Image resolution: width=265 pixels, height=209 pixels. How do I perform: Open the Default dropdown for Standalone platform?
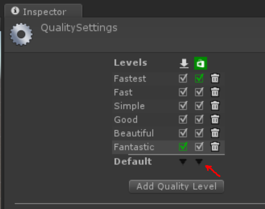point(183,162)
